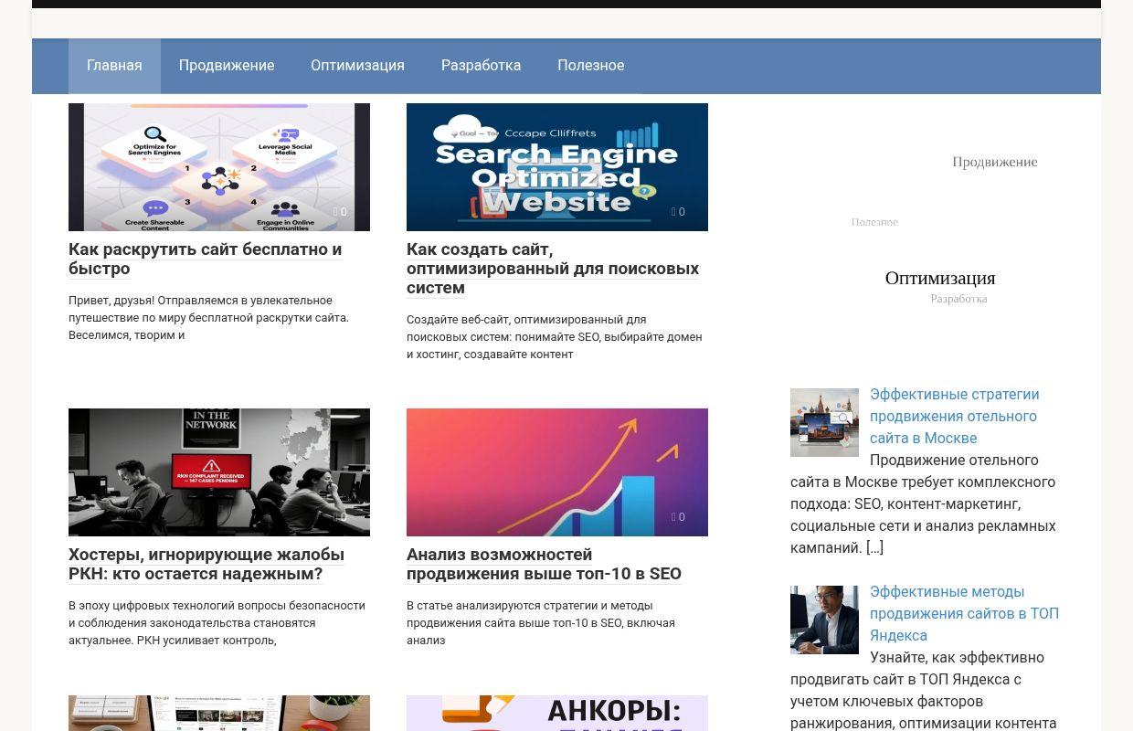The height and width of the screenshot is (731, 1133).
Task: Read 'Хостеры, игнорирующие жалобы РКН' article
Action: click(206, 564)
